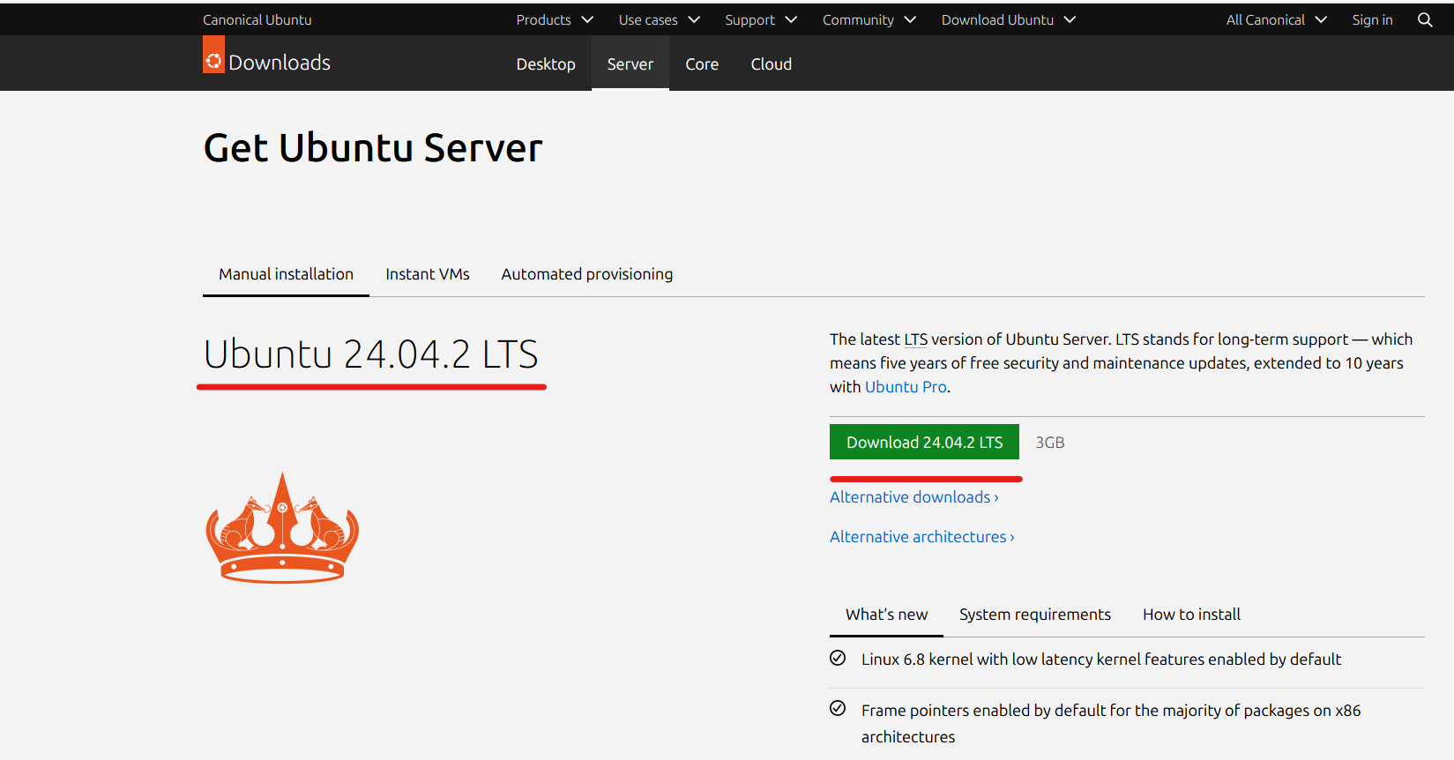Viewport: 1454px width, 760px height.
Task: Switch to Instant VMs tab
Action: click(428, 274)
